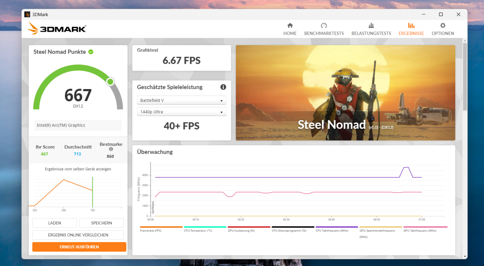
Task: Click the Steel Nomad banner image
Action: click(346, 93)
